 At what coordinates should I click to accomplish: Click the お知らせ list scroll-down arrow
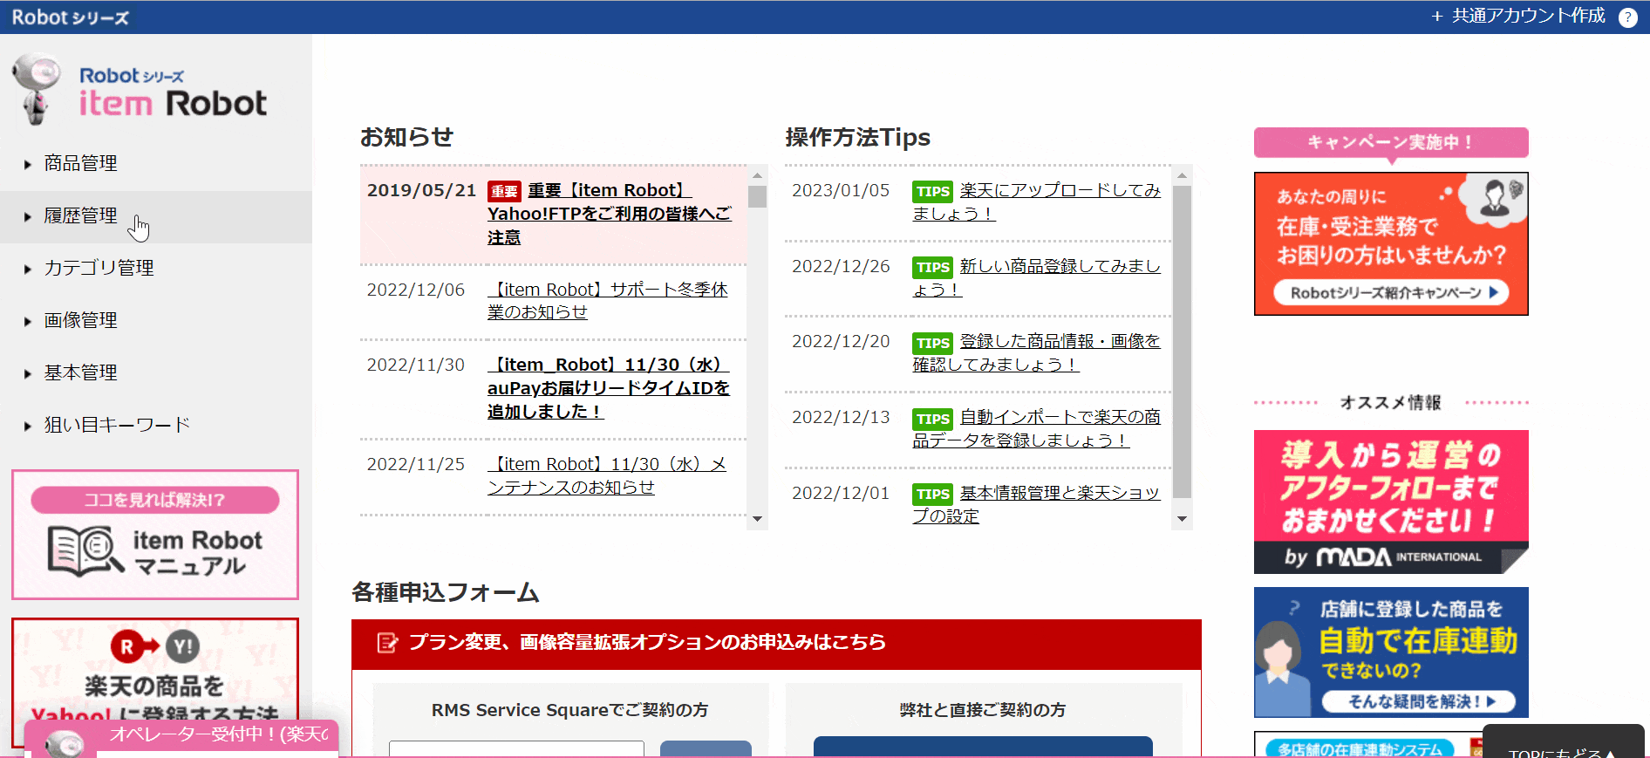pyautogui.click(x=757, y=519)
